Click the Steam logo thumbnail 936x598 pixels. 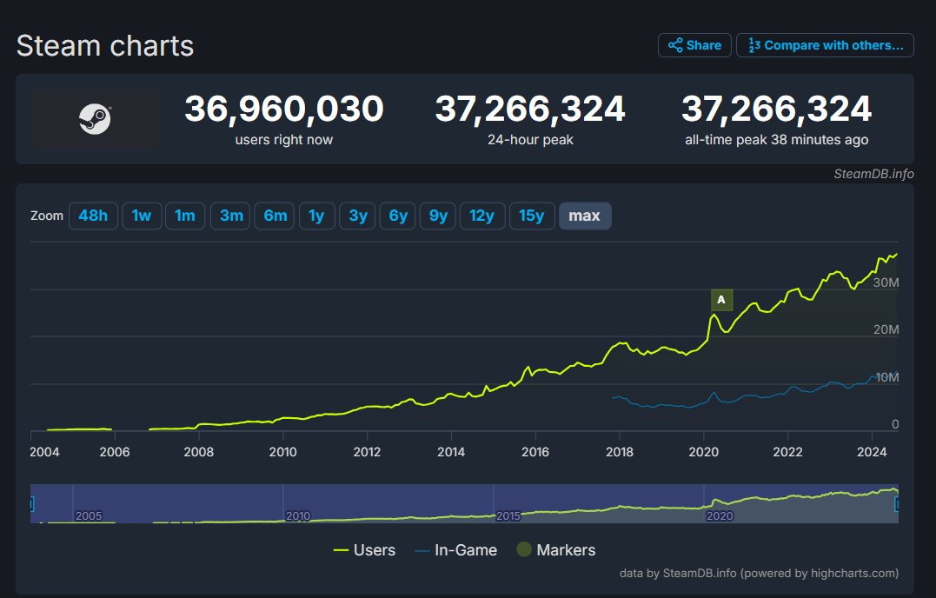point(96,118)
